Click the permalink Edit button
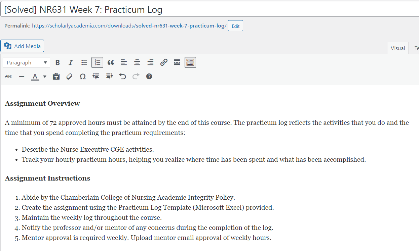The height and width of the screenshot is (251, 419). pyautogui.click(x=235, y=26)
